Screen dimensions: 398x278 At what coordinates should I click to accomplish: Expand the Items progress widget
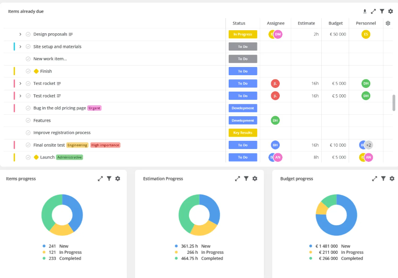click(100, 179)
